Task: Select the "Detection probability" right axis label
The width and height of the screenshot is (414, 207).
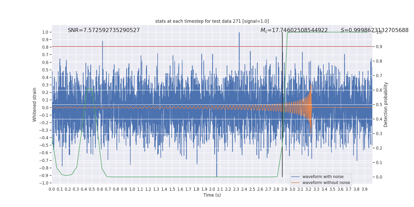Action: (x=386, y=105)
